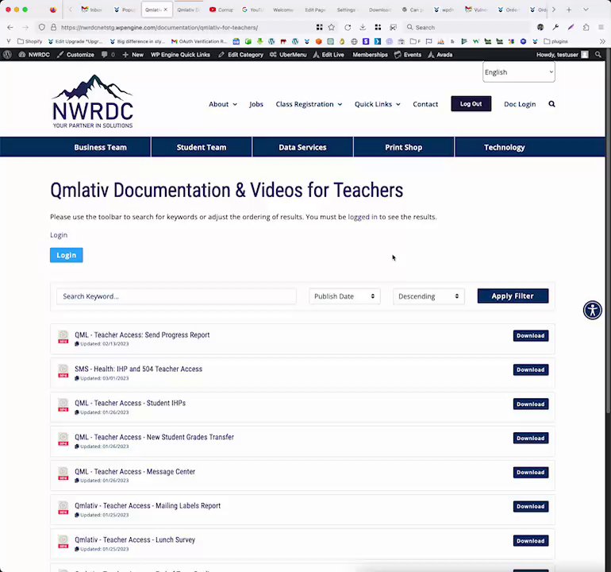
Task: Click the Log Out button
Action: pos(471,104)
